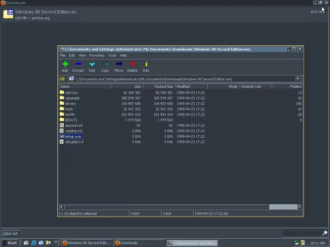This screenshot has width=330, height=247.
Task: Click the win98 folder icon
Action: point(62,114)
